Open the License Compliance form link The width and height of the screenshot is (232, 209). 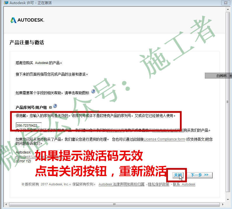pos(164,139)
